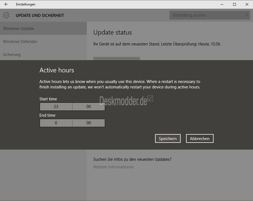
Task: Click 'Ihr Gerät ist auf dem neuesten Stand' text
Action: pos(126,44)
